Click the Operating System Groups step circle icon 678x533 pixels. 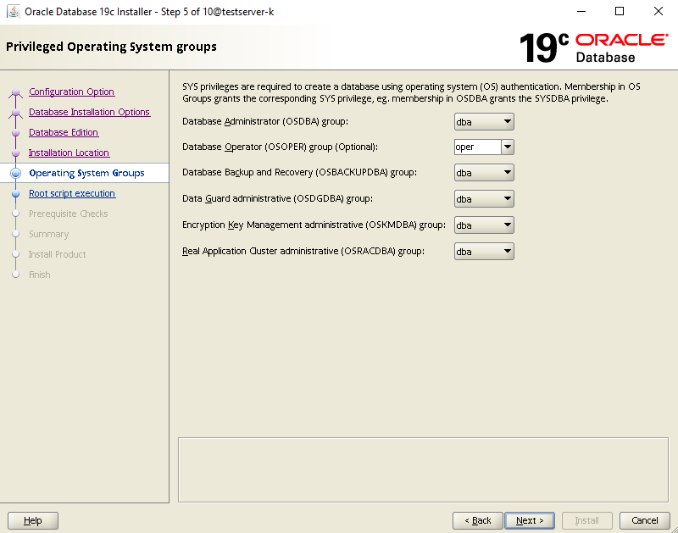click(x=15, y=174)
